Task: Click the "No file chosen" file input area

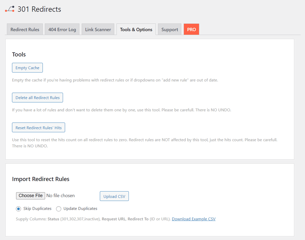Action: 60,196
